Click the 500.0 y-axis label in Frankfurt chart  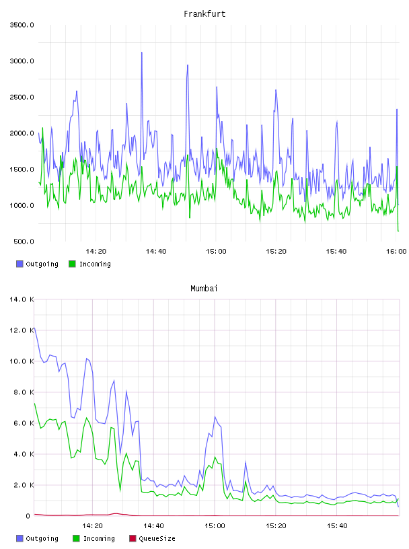(x=24, y=242)
